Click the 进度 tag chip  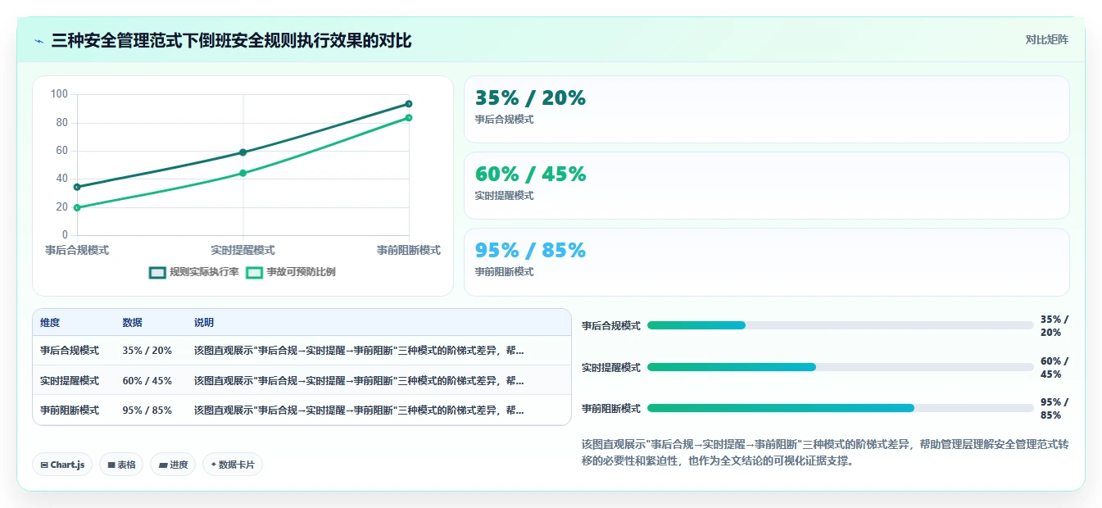pos(173,465)
